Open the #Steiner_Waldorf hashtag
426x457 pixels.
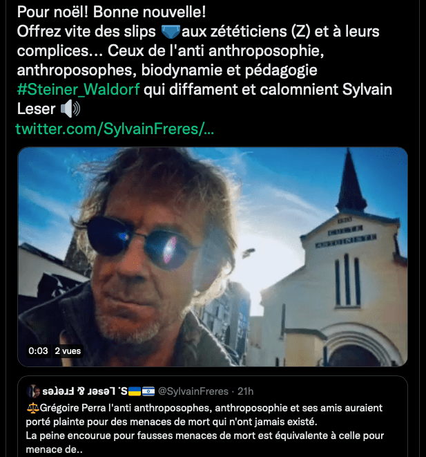tap(78, 89)
